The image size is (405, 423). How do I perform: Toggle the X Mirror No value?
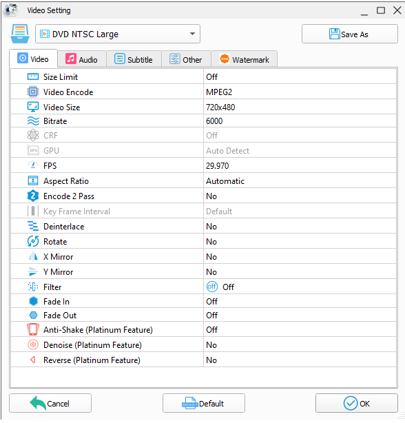pyautogui.click(x=300, y=256)
